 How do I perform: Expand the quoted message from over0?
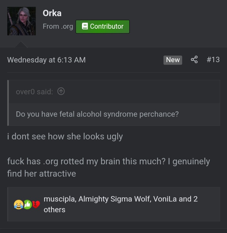pyautogui.click(x=97, y=114)
